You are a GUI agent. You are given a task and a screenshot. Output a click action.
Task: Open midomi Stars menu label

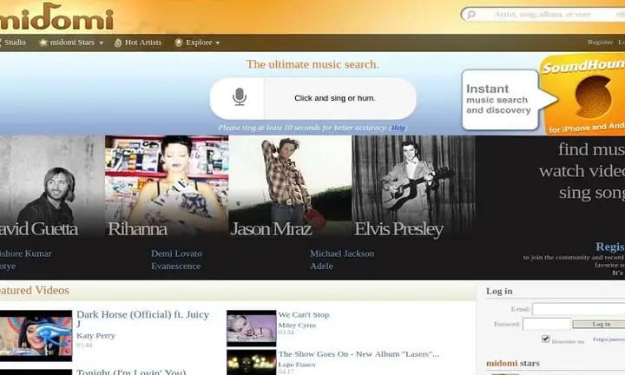pos(72,43)
